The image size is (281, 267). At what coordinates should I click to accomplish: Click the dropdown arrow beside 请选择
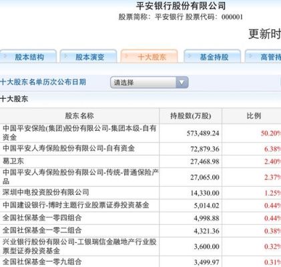click(182, 82)
